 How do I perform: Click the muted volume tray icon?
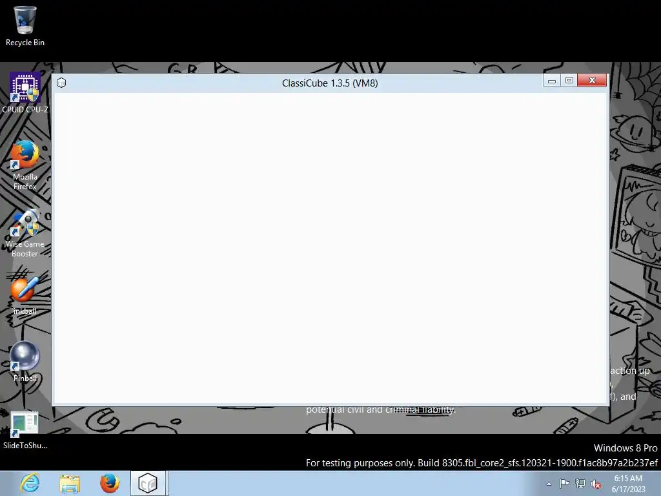pos(596,484)
